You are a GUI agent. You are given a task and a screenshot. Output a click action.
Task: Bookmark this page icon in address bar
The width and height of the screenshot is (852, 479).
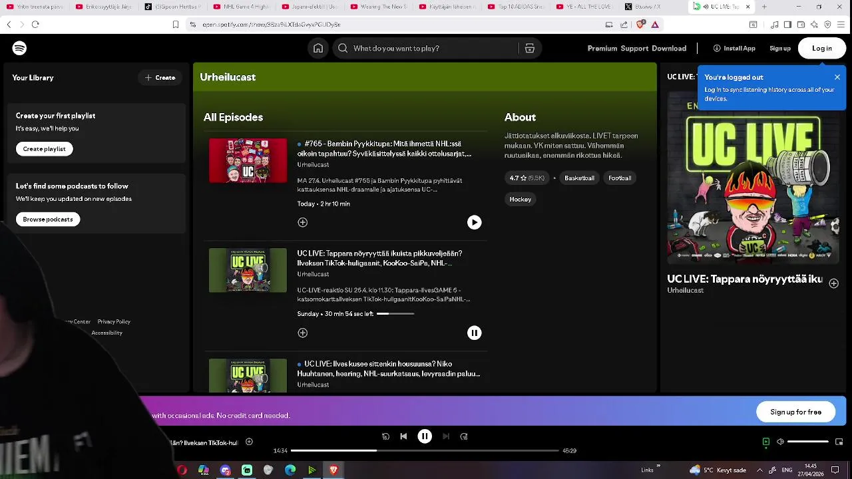pyautogui.click(x=176, y=25)
